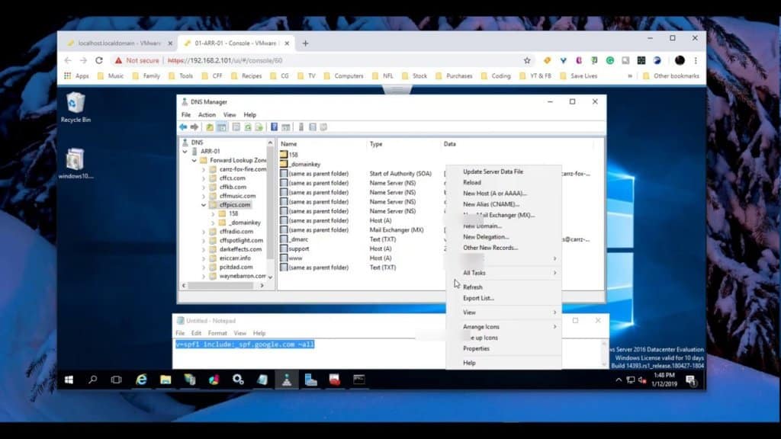Open File Explorer from the taskbar
Image resolution: width=781 pixels, height=439 pixels.
(x=166, y=380)
